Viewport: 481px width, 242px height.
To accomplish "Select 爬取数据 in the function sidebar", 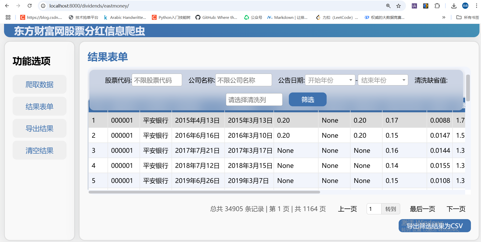I will coord(40,84).
